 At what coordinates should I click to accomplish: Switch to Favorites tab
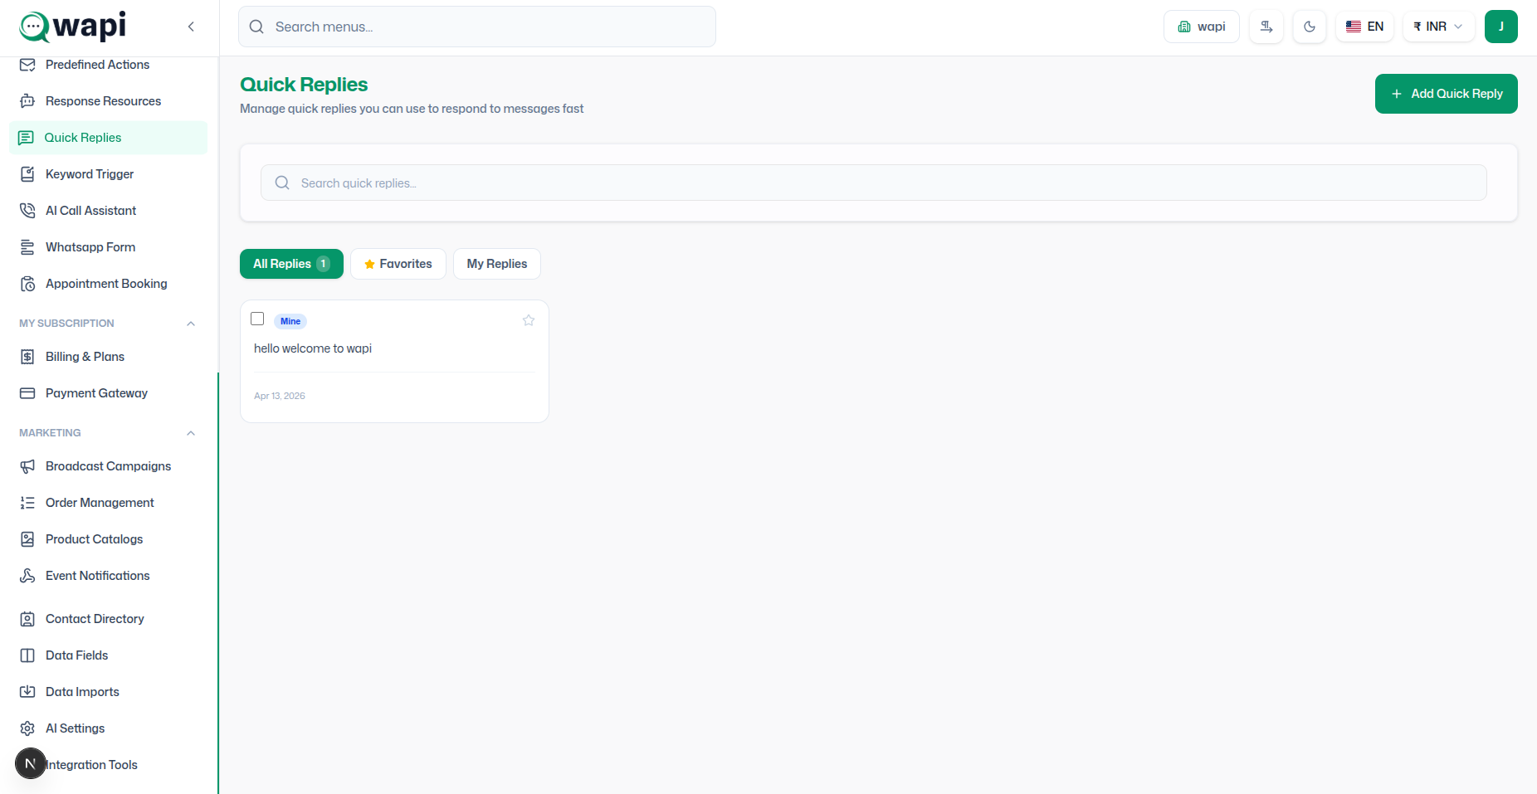pos(398,264)
